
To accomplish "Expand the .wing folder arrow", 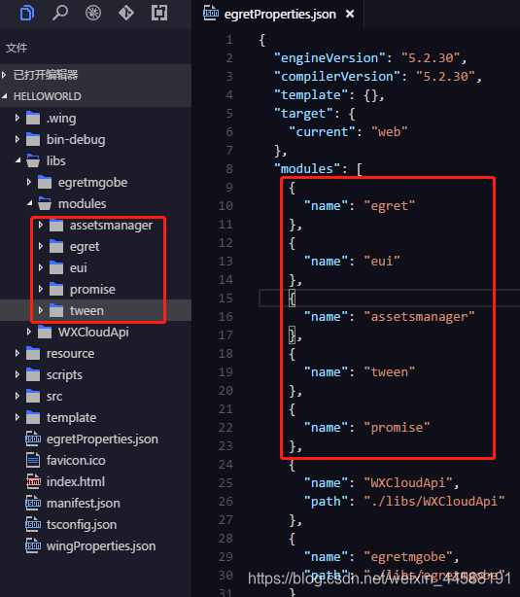I will coord(17,118).
